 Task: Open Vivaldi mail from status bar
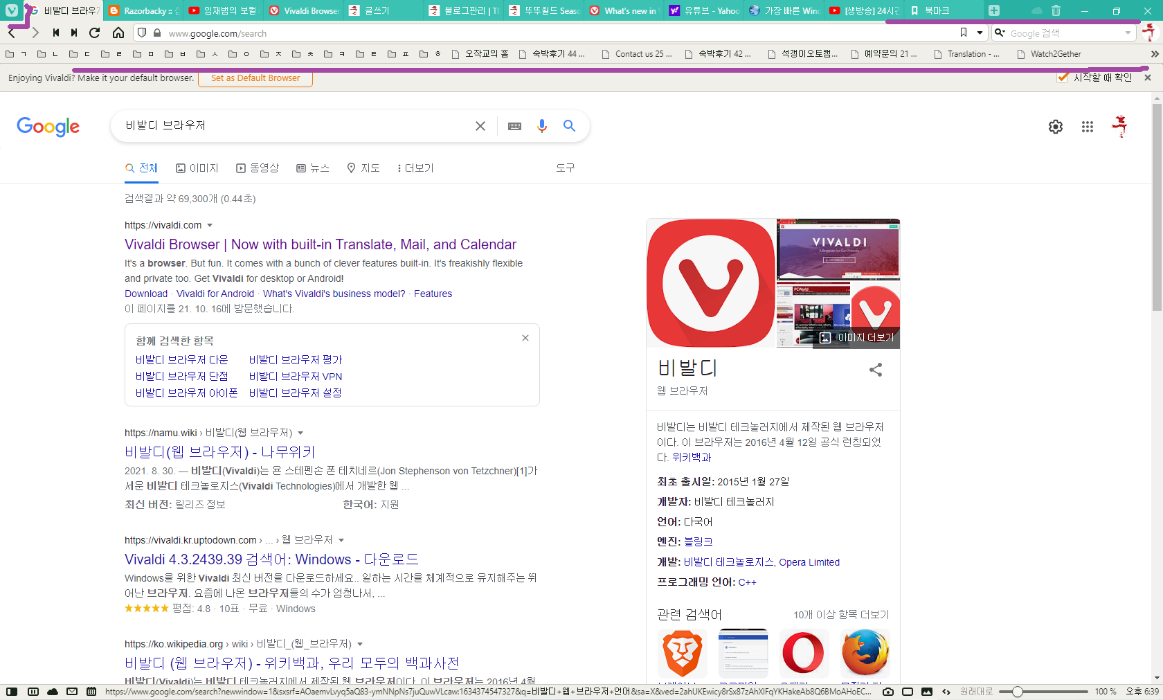pos(72,692)
